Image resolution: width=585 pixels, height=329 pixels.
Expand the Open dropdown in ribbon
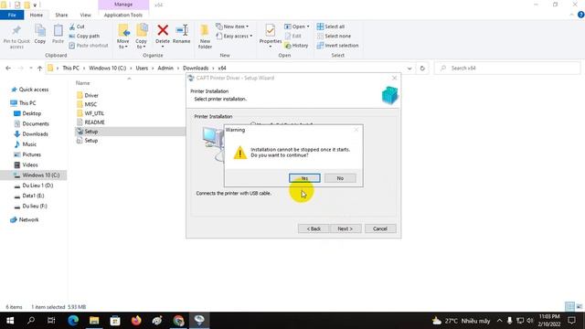(297, 27)
